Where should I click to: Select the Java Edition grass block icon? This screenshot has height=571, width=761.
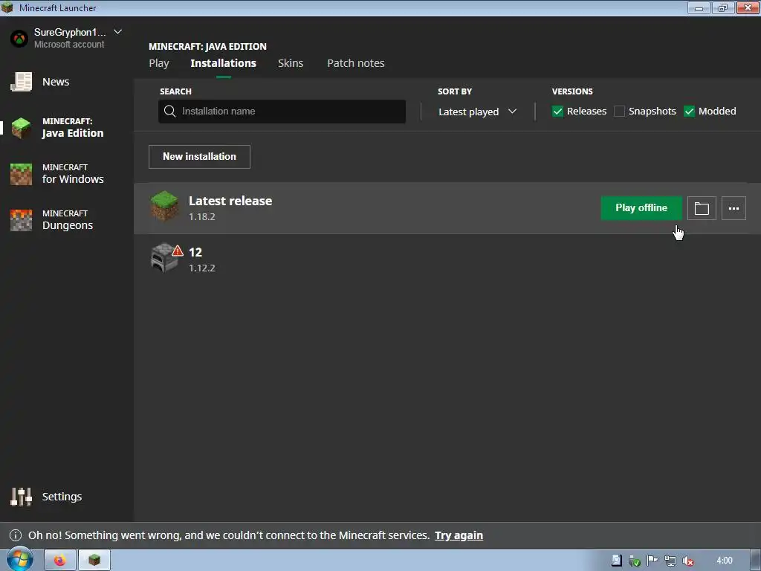(x=22, y=128)
